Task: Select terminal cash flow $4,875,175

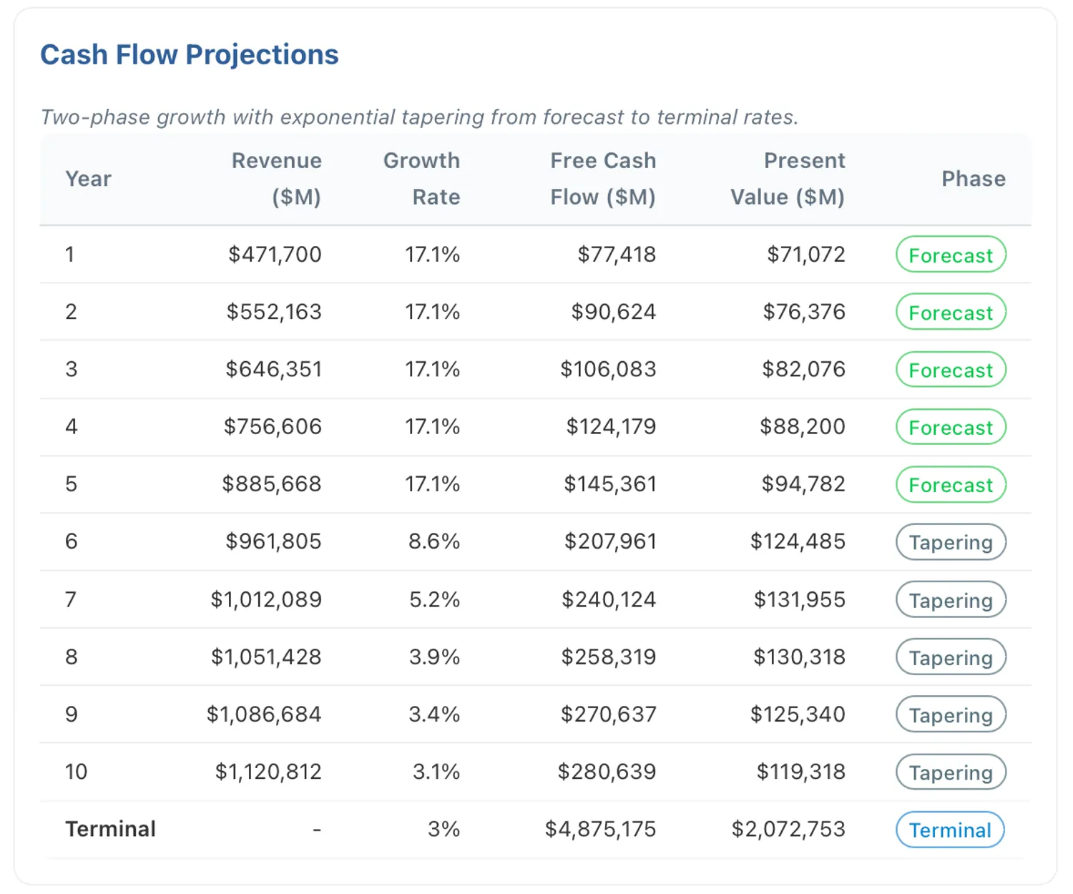Action: click(600, 829)
